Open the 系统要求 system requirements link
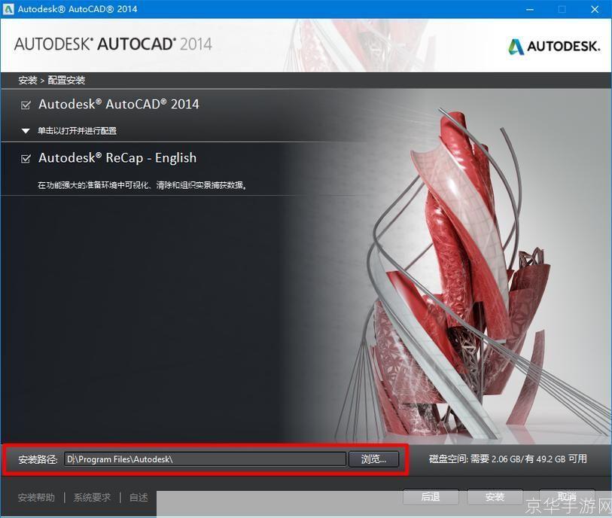 [92, 498]
